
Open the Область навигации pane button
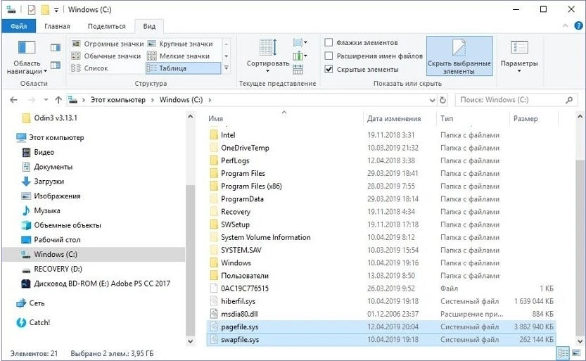(27, 57)
